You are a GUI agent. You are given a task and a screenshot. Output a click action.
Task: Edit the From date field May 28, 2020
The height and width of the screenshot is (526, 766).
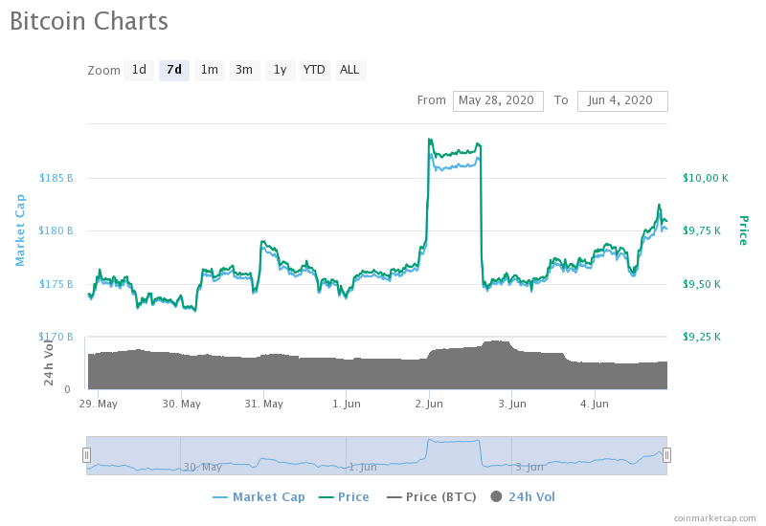(x=498, y=101)
